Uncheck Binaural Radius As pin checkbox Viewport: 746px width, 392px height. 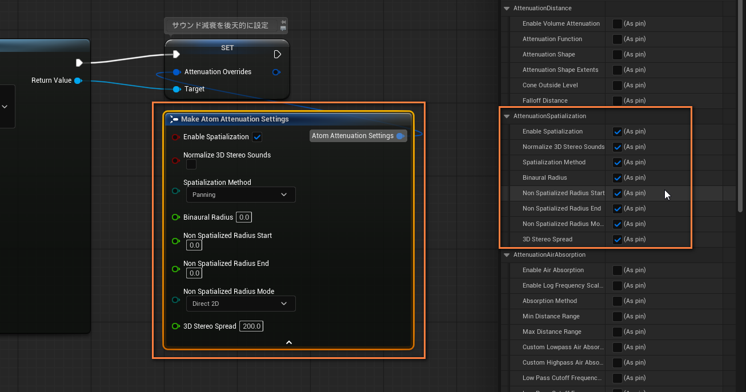tap(617, 177)
